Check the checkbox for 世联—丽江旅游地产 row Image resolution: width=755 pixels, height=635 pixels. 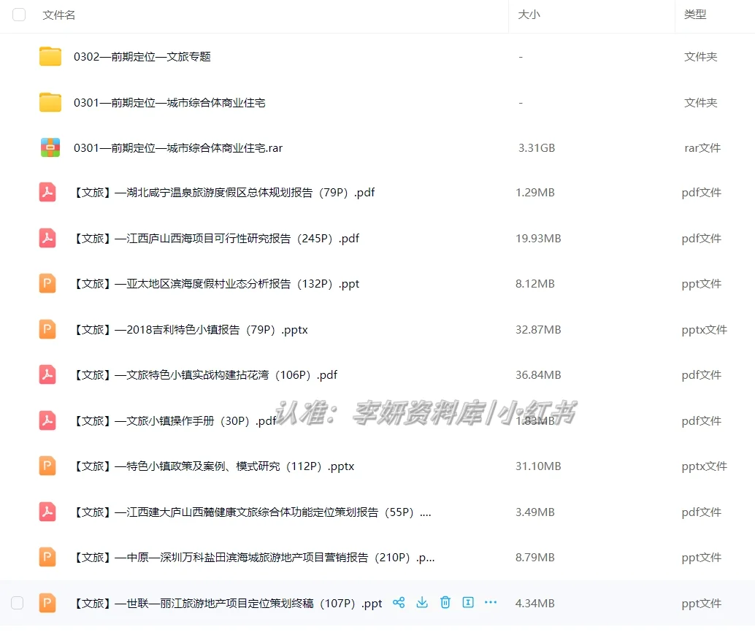17,603
